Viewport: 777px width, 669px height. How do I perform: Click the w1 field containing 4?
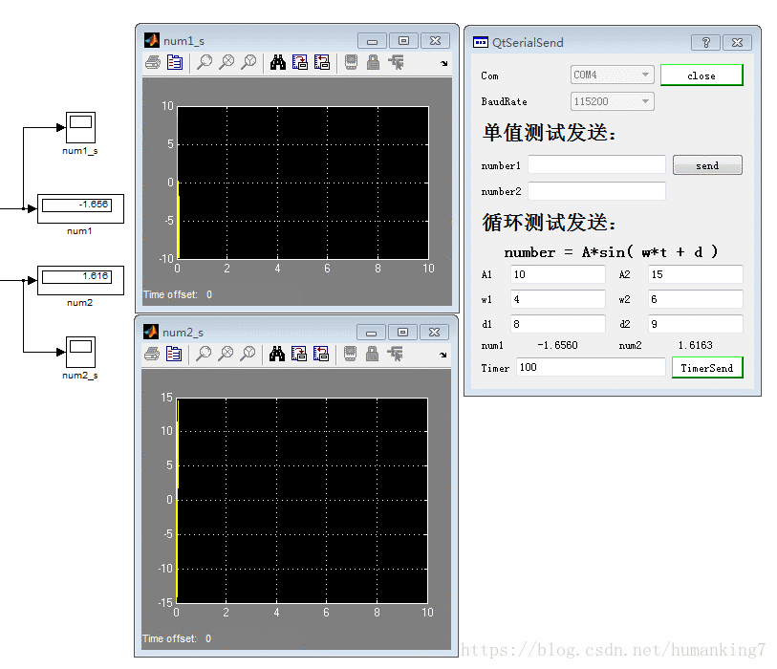(558, 299)
